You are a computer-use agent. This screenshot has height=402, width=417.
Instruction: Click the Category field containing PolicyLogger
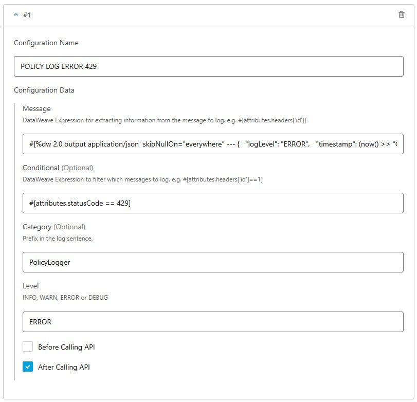(213, 262)
